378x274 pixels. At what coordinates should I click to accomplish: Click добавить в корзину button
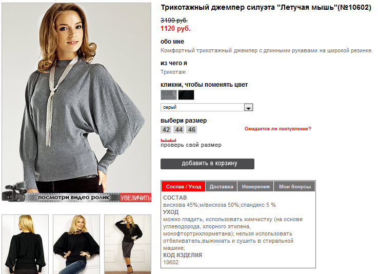pos(207,164)
